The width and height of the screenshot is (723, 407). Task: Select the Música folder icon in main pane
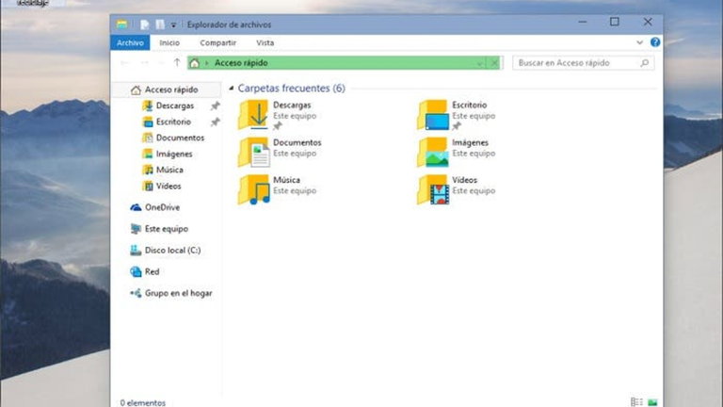click(253, 189)
